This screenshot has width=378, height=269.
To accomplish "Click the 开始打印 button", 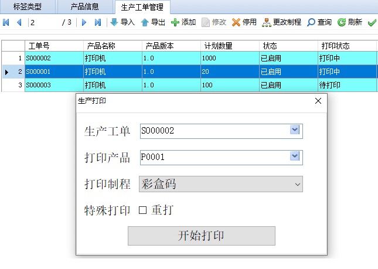I will 201,236.
